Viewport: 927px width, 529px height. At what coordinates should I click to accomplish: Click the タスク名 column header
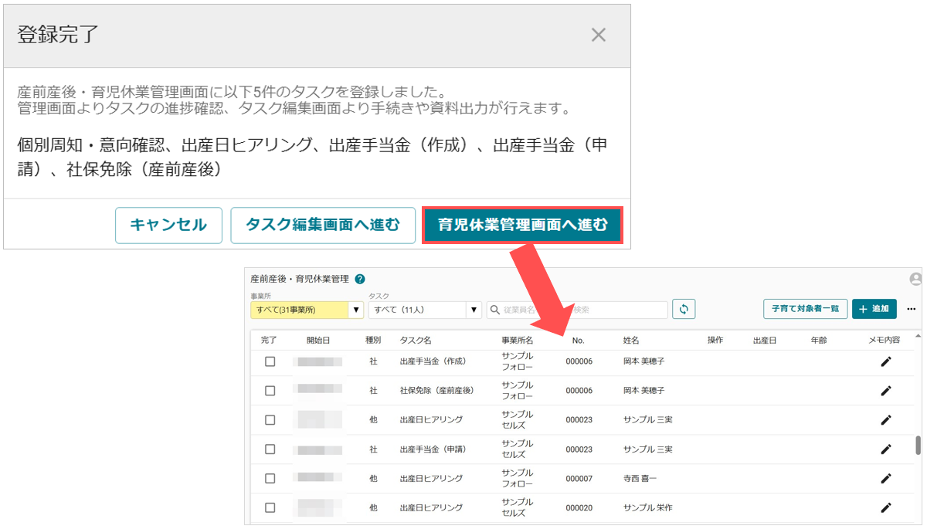(x=415, y=340)
